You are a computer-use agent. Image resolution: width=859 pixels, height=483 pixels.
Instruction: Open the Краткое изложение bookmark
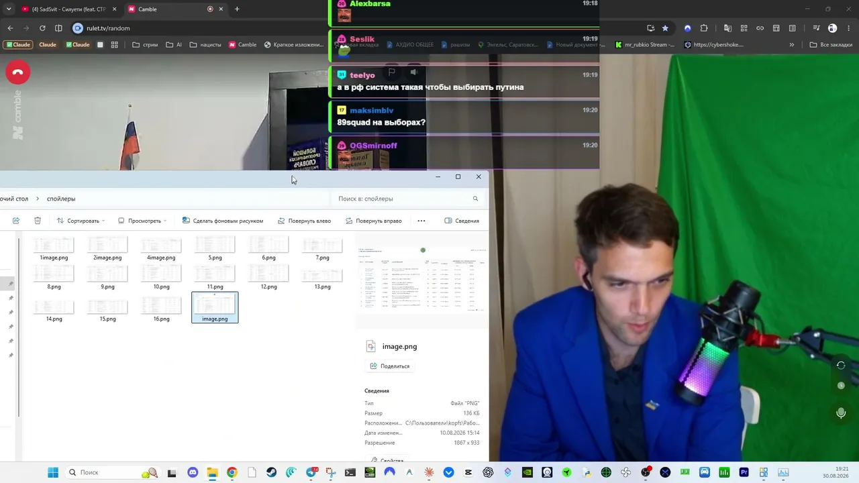coord(294,45)
